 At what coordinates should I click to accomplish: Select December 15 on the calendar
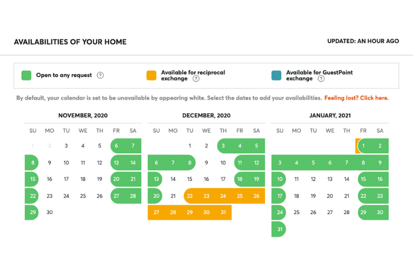[x=190, y=179]
